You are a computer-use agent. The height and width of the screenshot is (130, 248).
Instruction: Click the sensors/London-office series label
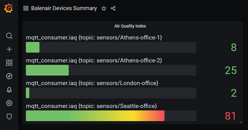(x=92, y=83)
